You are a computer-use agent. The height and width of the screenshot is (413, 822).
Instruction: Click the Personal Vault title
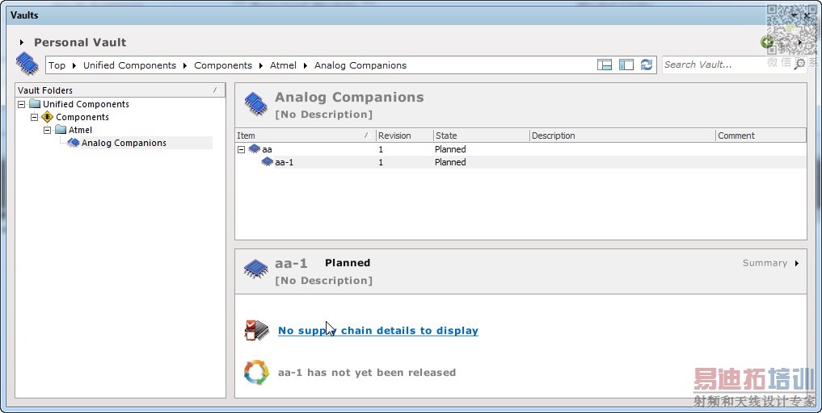(x=80, y=43)
